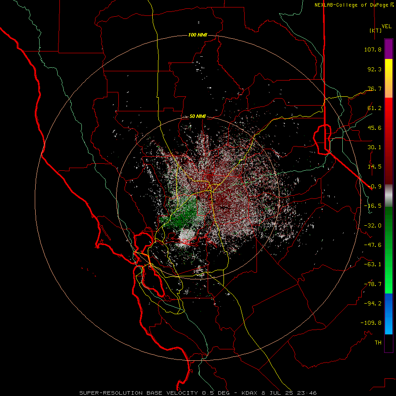396x396 pixels.
Task: Click the VEL legend title
Action: [386, 26]
